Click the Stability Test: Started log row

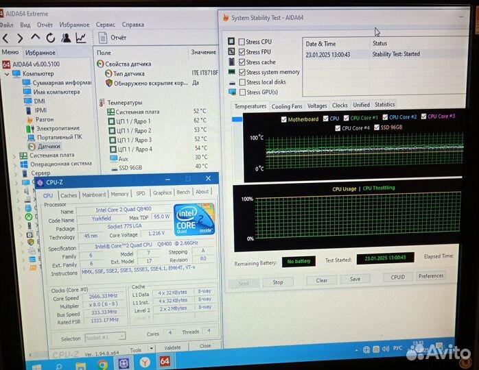coord(385,54)
